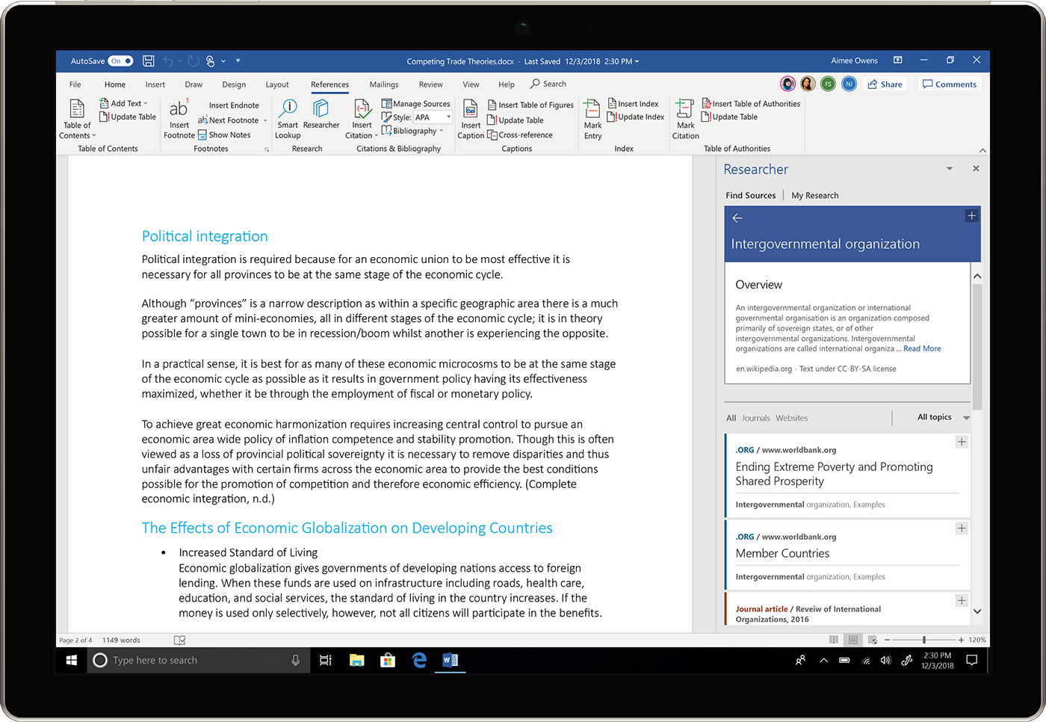Expand the Bibliography dropdown

[x=412, y=130]
